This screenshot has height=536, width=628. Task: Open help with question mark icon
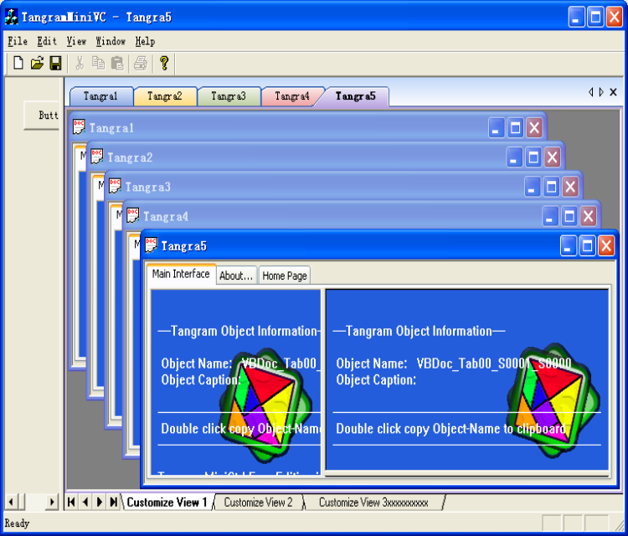pyautogui.click(x=164, y=64)
